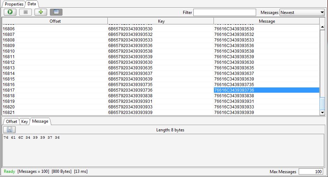Open the Offset detail tab
This screenshot has height=177, width=328.
[x=11, y=122]
